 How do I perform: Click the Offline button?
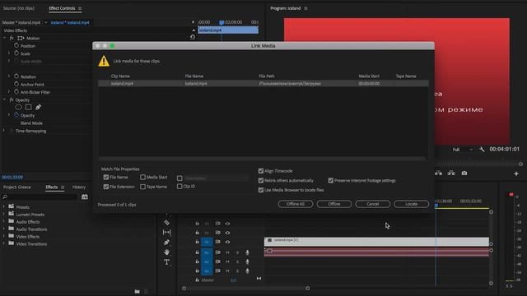[334, 204]
